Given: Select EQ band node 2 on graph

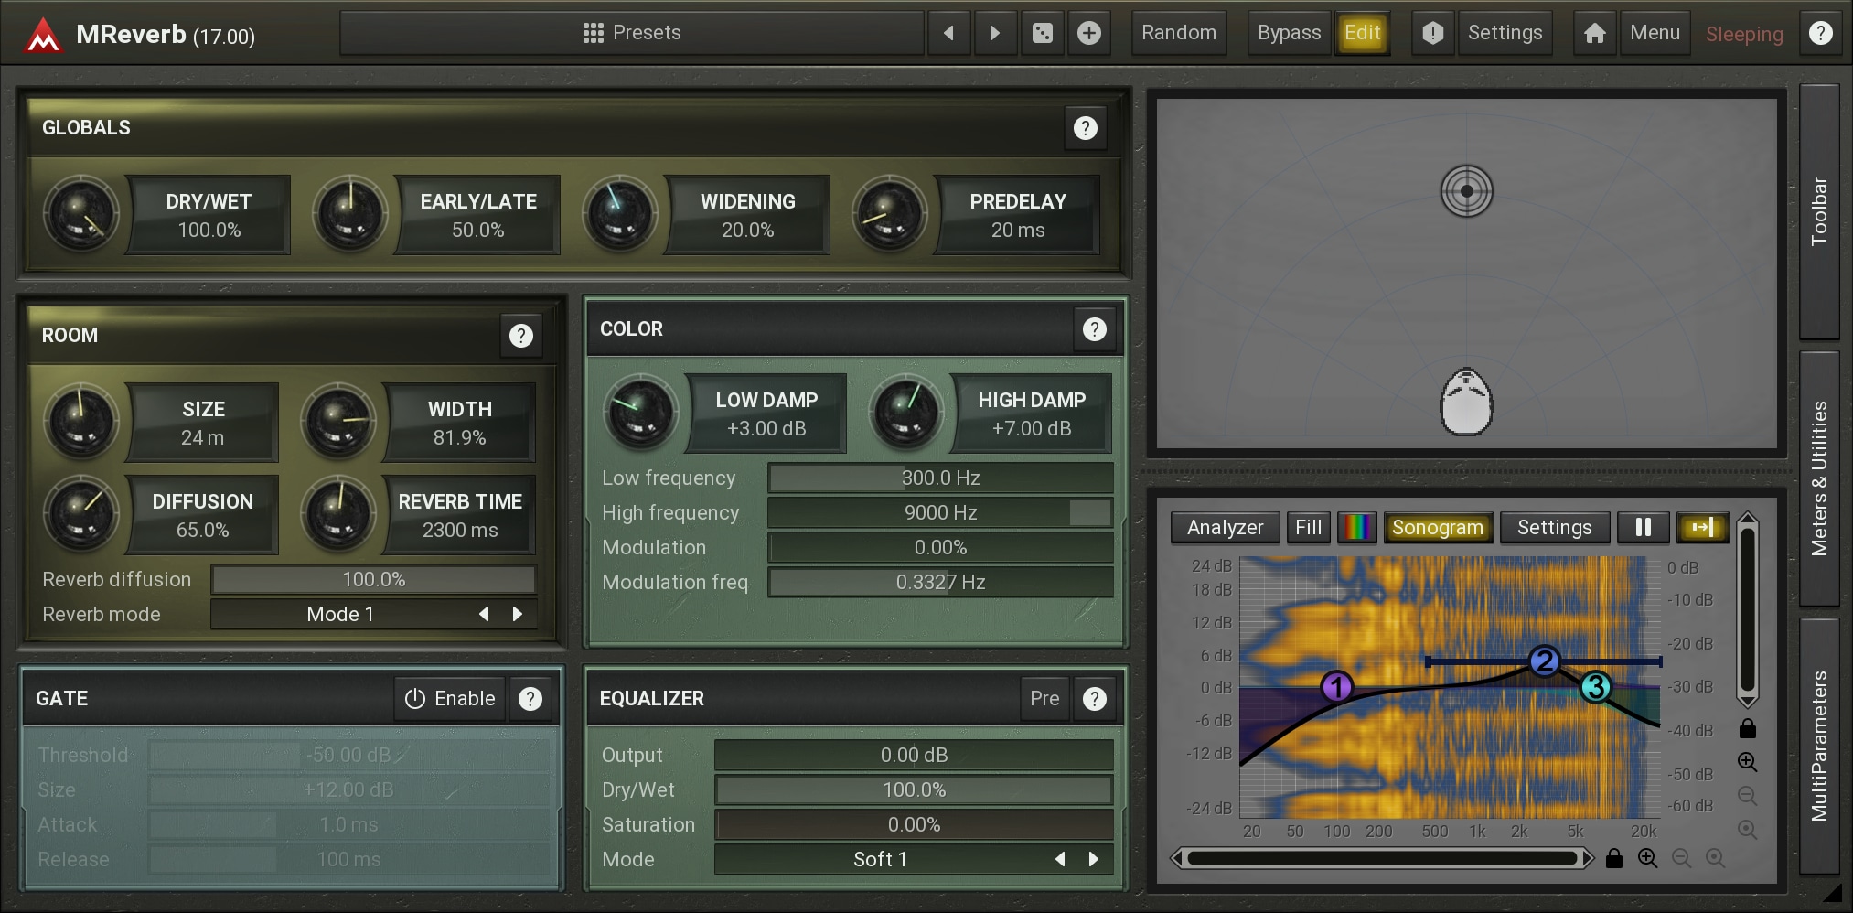Looking at the screenshot, I should tap(1544, 661).
